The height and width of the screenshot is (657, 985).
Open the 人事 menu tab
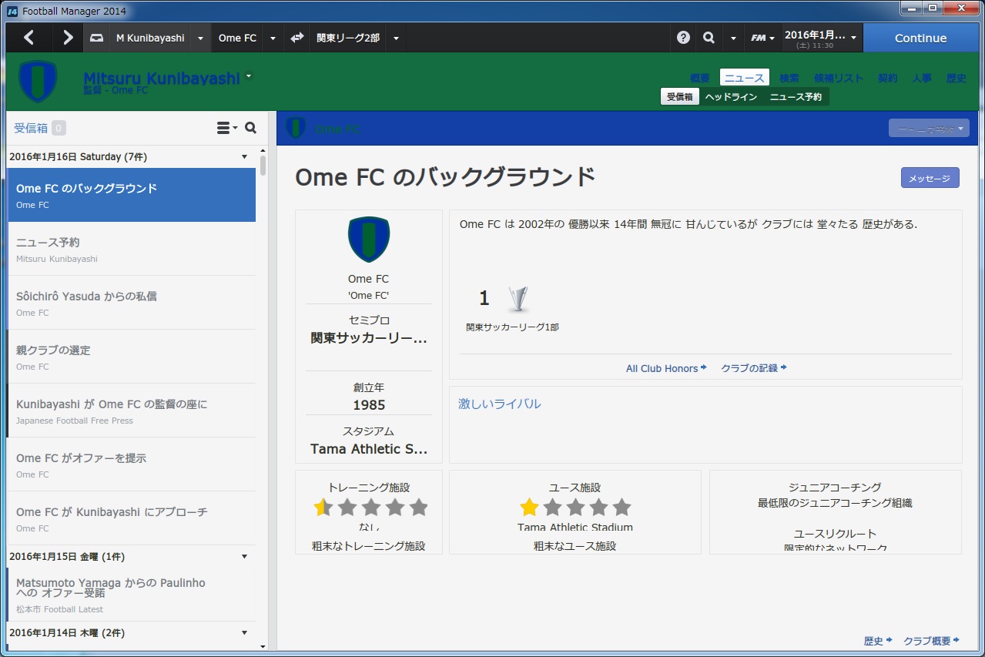click(x=922, y=78)
